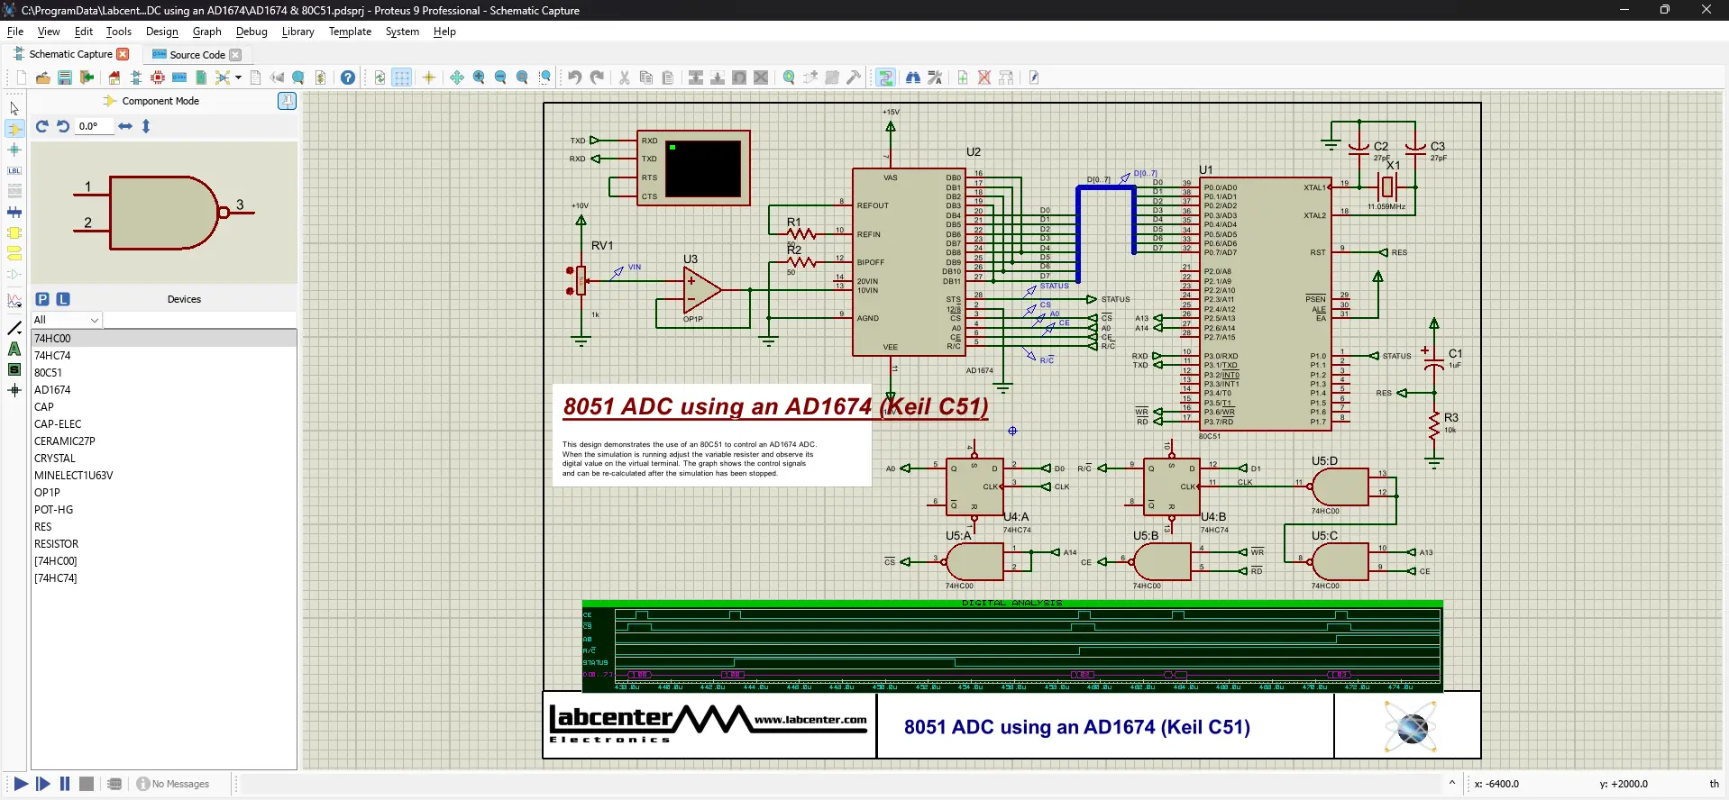The image size is (1729, 800).
Task: Click the No Messages status indicator
Action: [173, 784]
